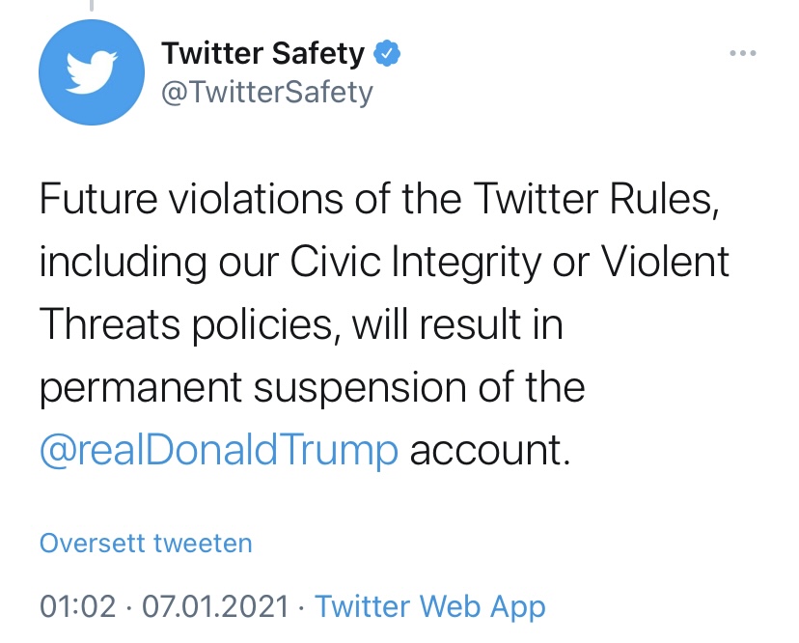Open the Twitter Web App source link
The height and width of the screenshot is (643, 799).
430,606
